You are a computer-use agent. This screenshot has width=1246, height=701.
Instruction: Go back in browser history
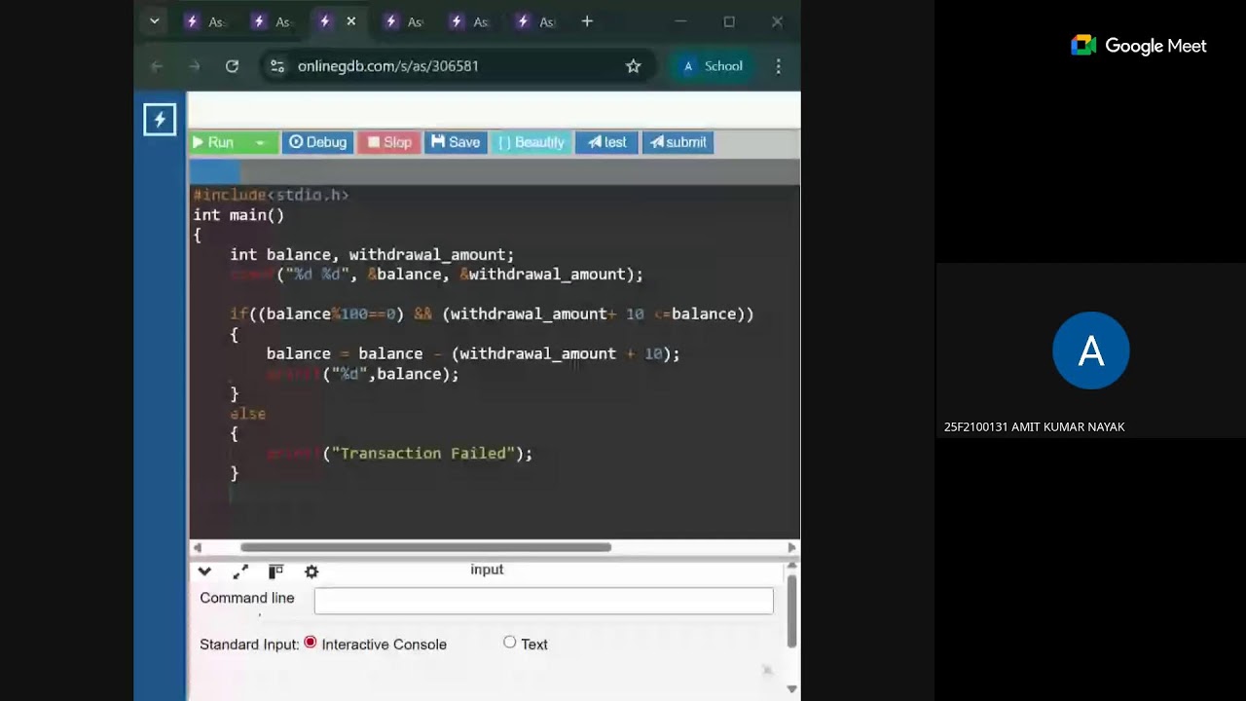click(x=157, y=66)
